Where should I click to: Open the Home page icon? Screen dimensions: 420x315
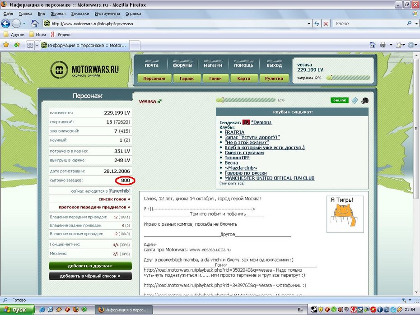(x=35, y=23)
